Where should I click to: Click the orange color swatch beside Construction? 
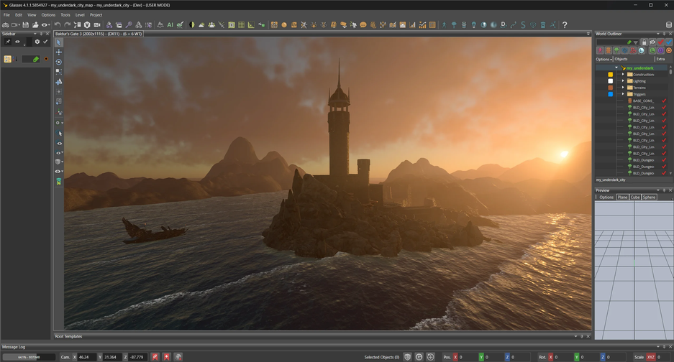tap(611, 75)
